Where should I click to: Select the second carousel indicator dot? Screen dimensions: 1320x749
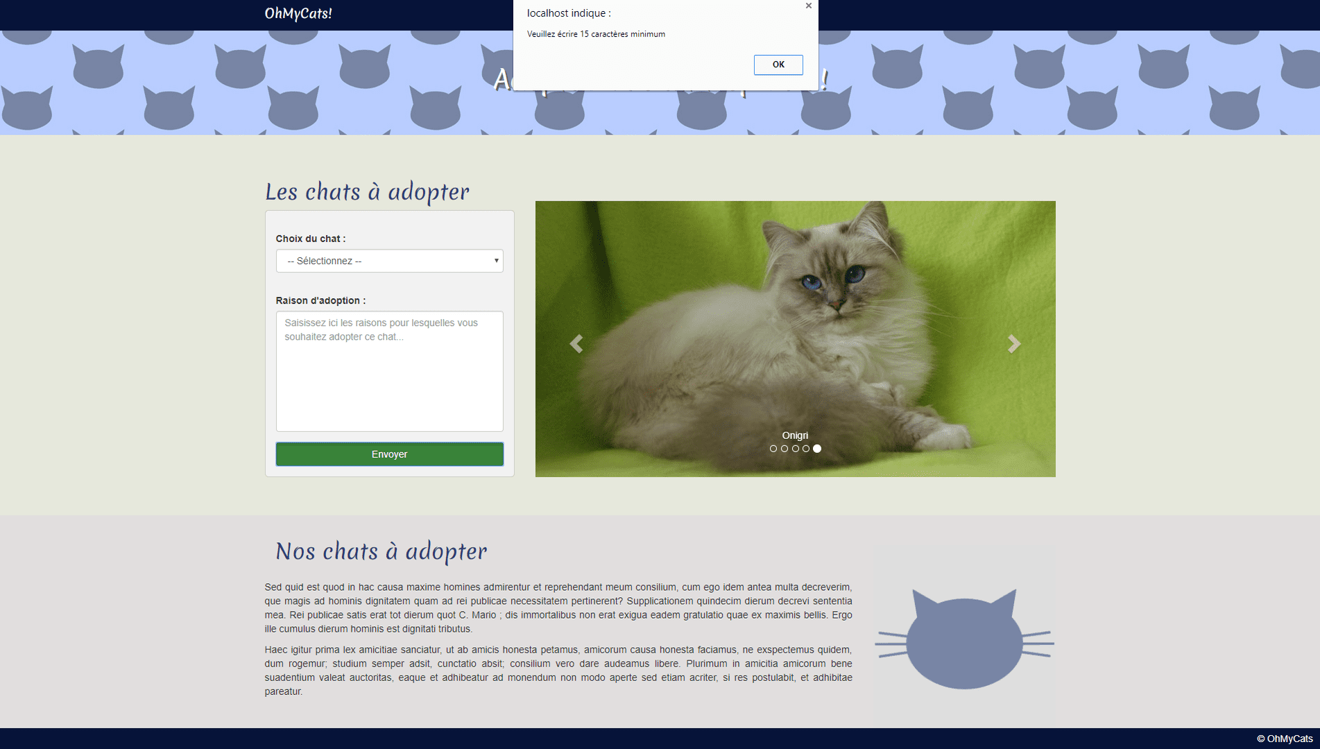coord(785,449)
